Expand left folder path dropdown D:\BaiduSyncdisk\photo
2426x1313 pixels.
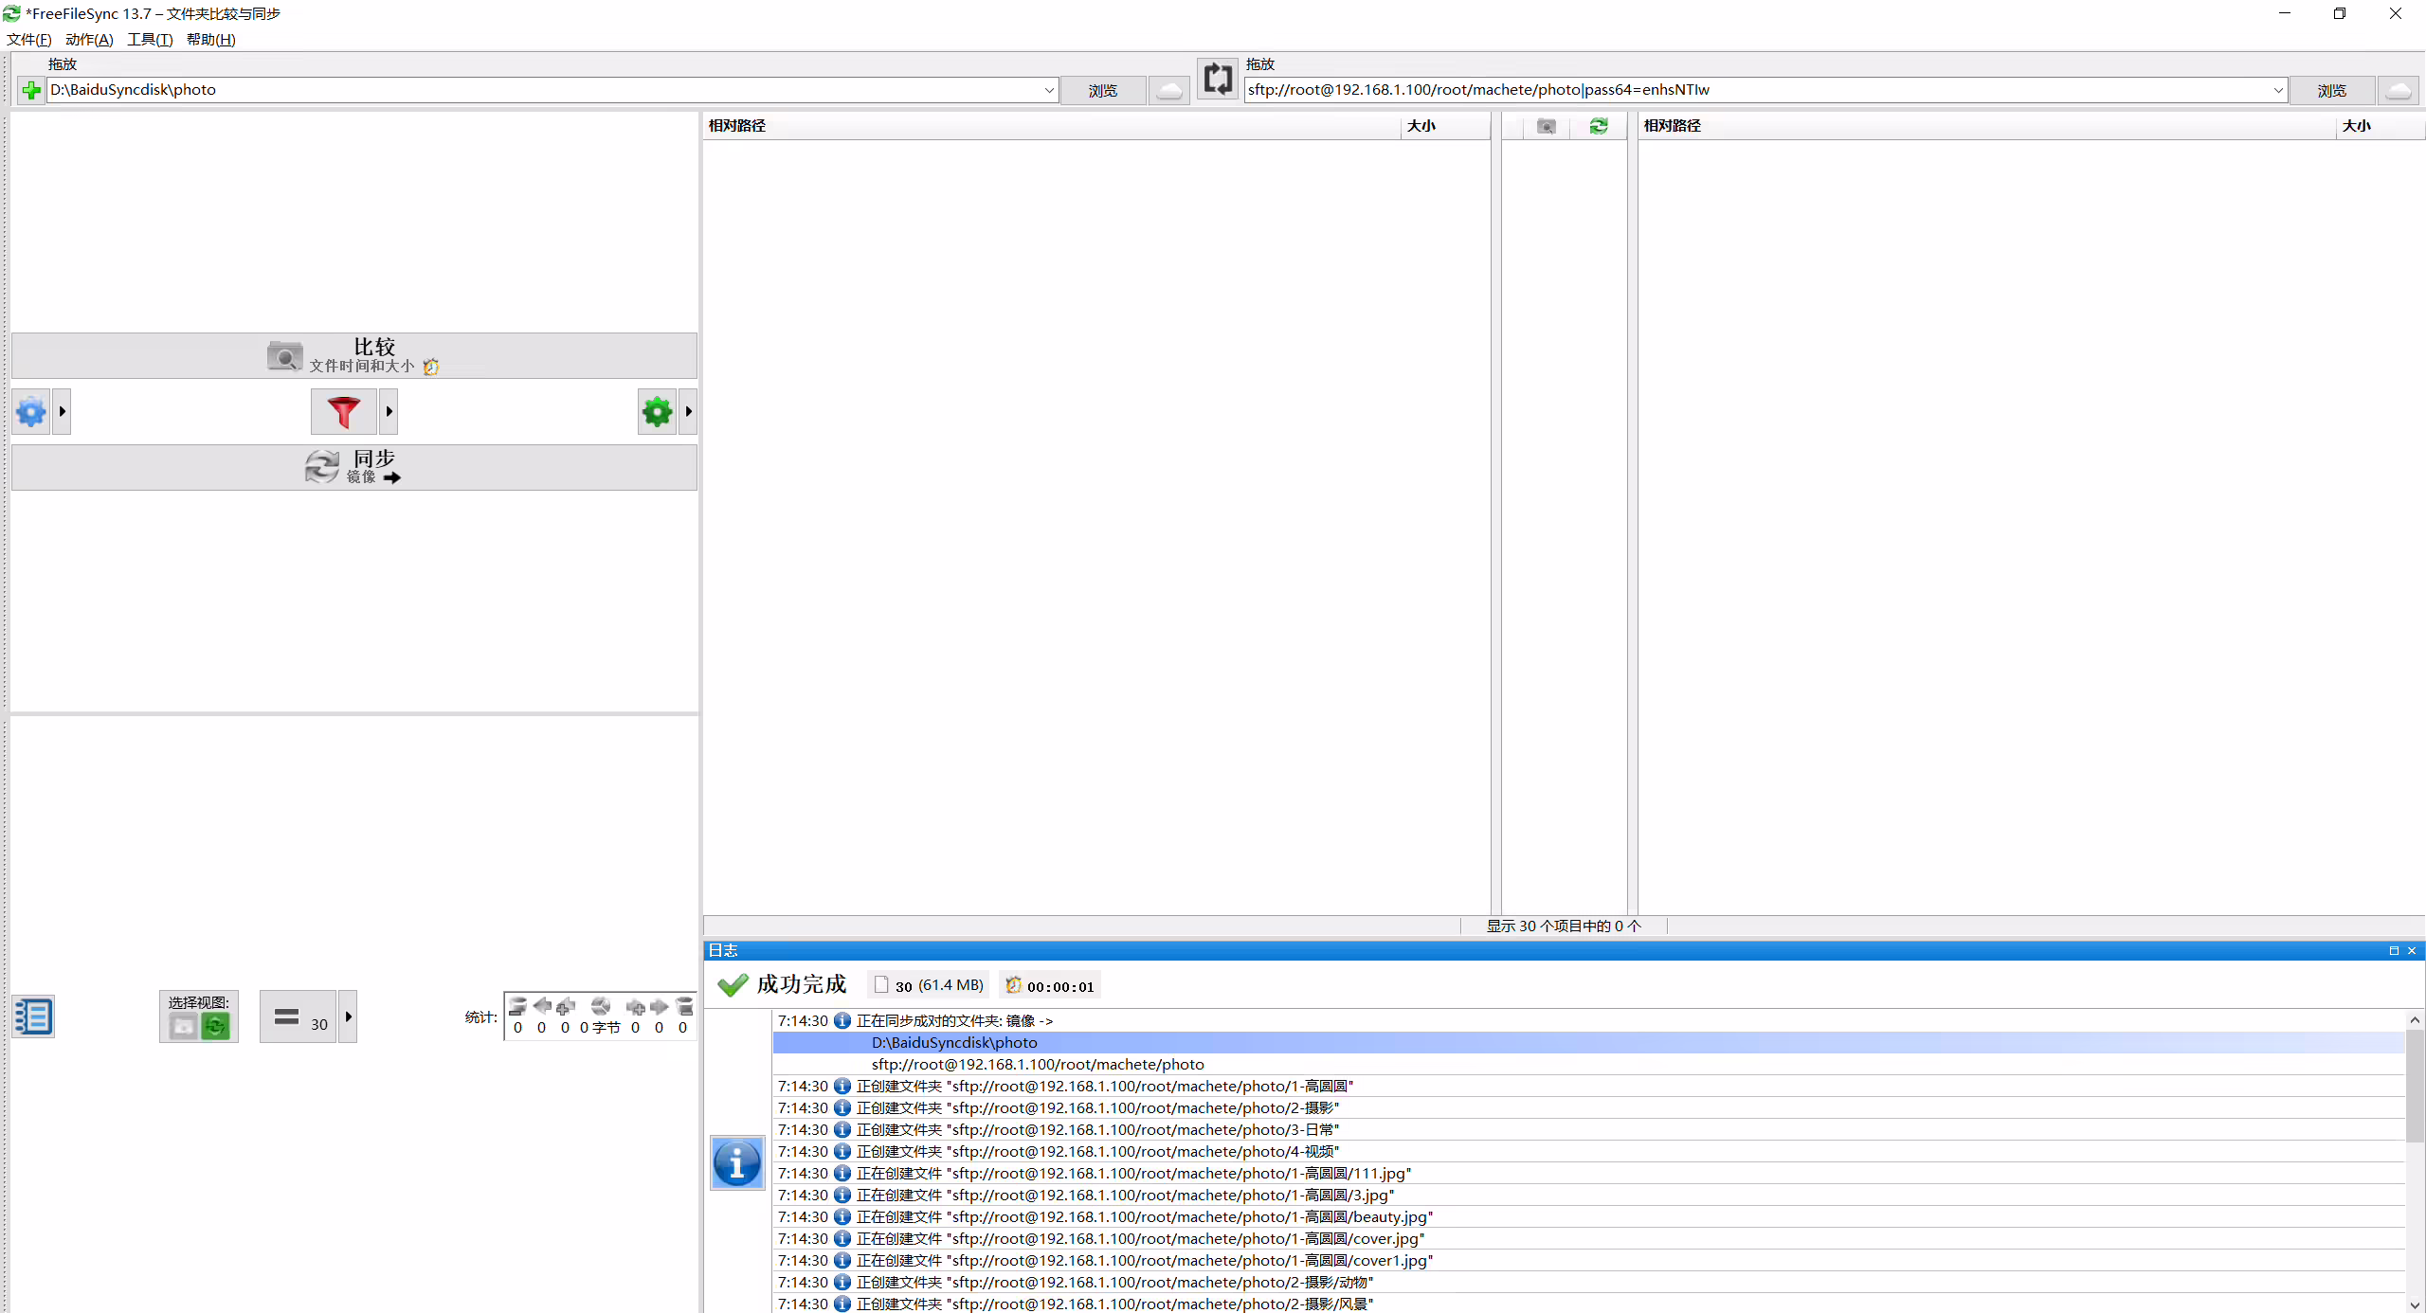click(1049, 90)
